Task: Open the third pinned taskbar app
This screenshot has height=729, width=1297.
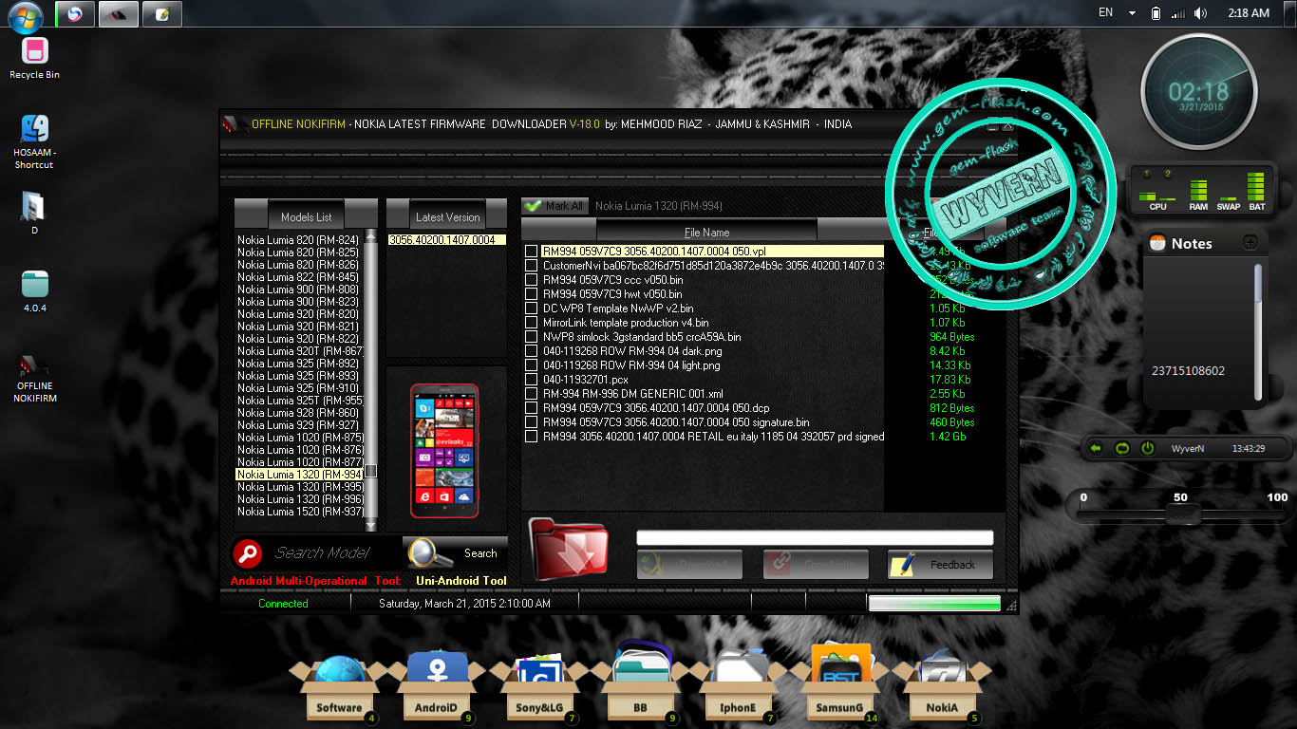Action: [x=162, y=13]
